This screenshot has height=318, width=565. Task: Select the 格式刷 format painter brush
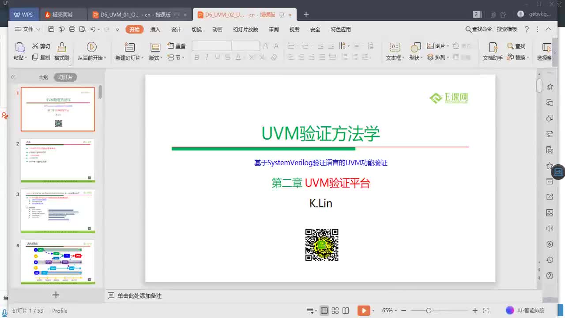tap(62, 52)
